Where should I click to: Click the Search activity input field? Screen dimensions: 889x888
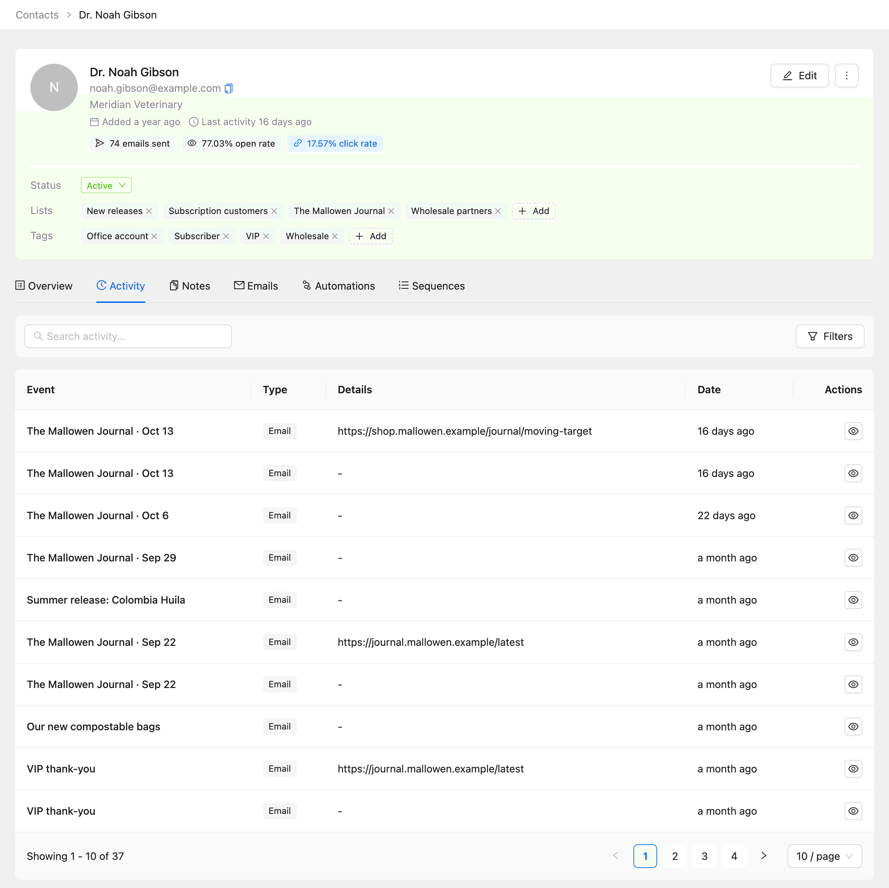[128, 336]
